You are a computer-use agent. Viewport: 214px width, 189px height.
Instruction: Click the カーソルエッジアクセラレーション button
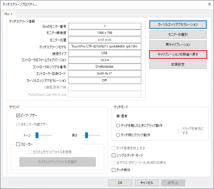(178, 25)
